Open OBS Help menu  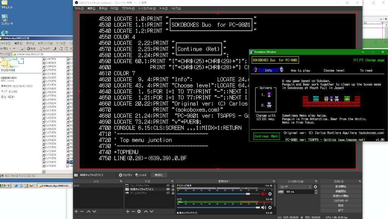[x=176, y=8]
